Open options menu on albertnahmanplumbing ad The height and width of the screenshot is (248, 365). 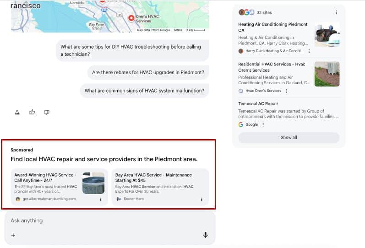(x=100, y=199)
